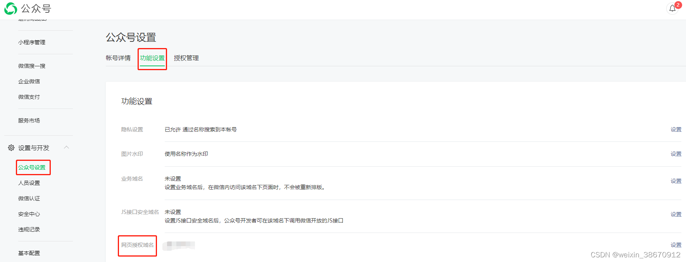Open the notification bell icon
The width and height of the screenshot is (686, 262).
click(672, 9)
